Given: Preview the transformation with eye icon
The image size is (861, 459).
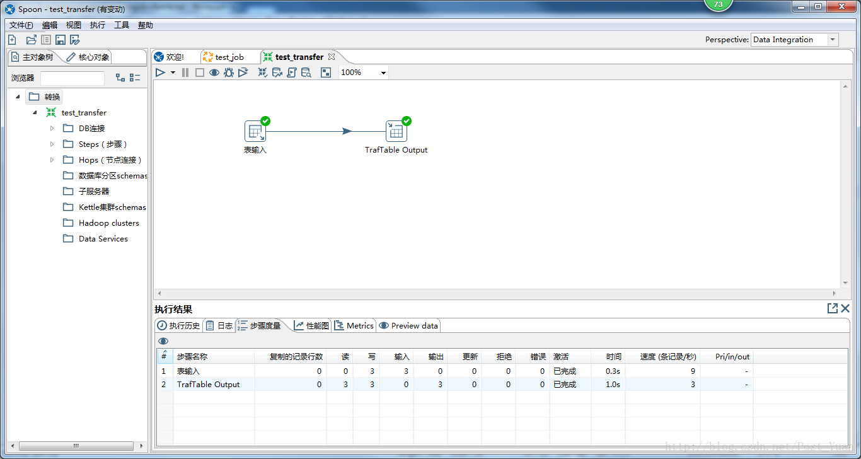Looking at the screenshot, I should pyautogui.click(x=214, y=73).
